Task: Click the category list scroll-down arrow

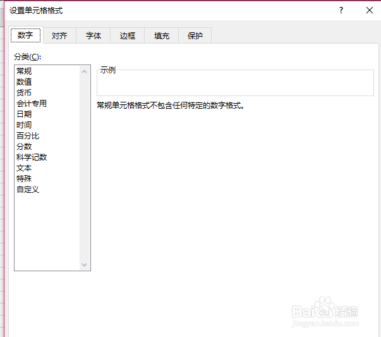Action: 84,264
